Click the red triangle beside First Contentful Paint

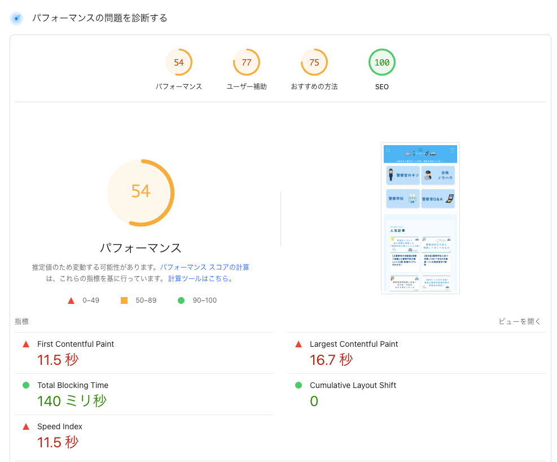coord(26,344)
